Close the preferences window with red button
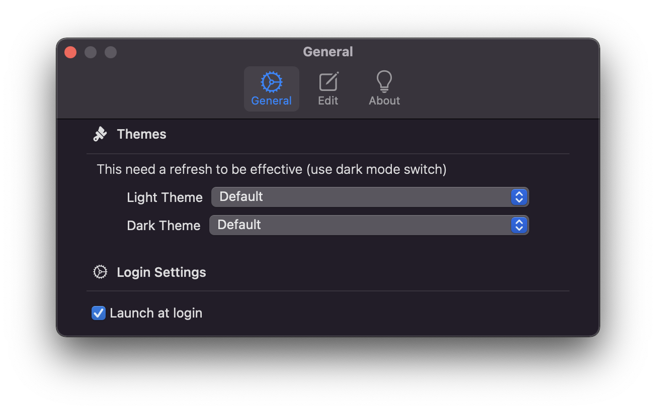Screen dimensions: 656x411 pyautogui.click(x=70, y=52)
